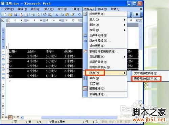Click the Print Preview magnifier icon

tap(38, 14)
